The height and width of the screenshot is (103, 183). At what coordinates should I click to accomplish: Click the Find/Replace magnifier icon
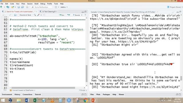pyautogui.click(x=35, y=15)
